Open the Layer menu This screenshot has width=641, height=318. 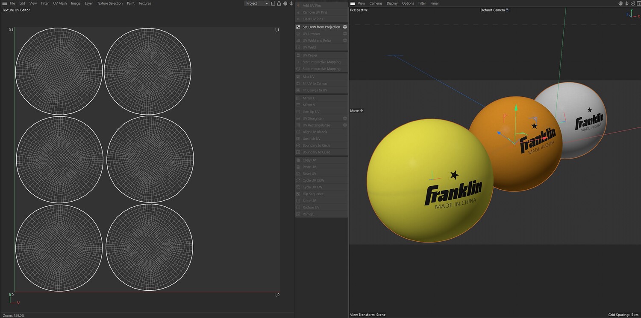tap(89, 3)
